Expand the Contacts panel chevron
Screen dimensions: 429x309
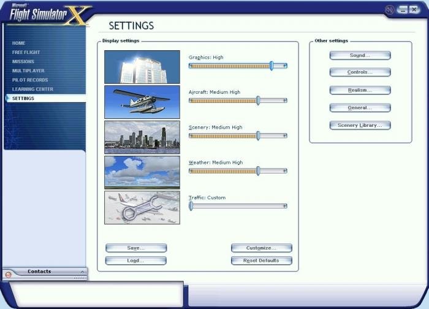coord(82,272)
